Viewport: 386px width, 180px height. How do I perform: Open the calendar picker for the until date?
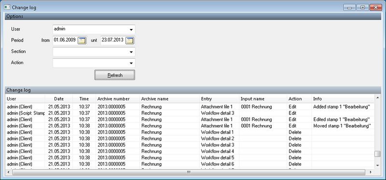pyautogui.click(x=130, y=41)
